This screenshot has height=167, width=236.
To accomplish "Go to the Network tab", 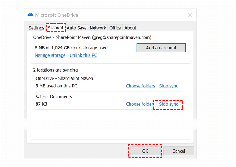I will pos(98,28).
